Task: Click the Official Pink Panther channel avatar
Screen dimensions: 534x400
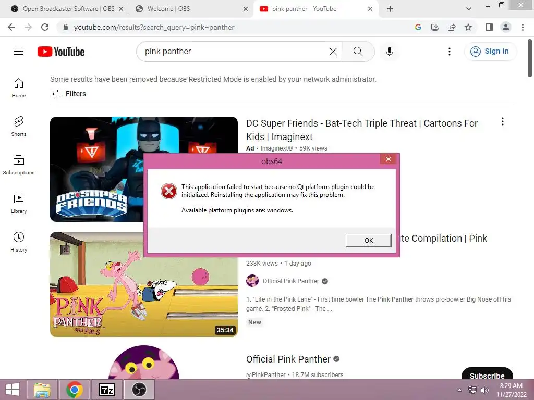Action: point(252,281)
